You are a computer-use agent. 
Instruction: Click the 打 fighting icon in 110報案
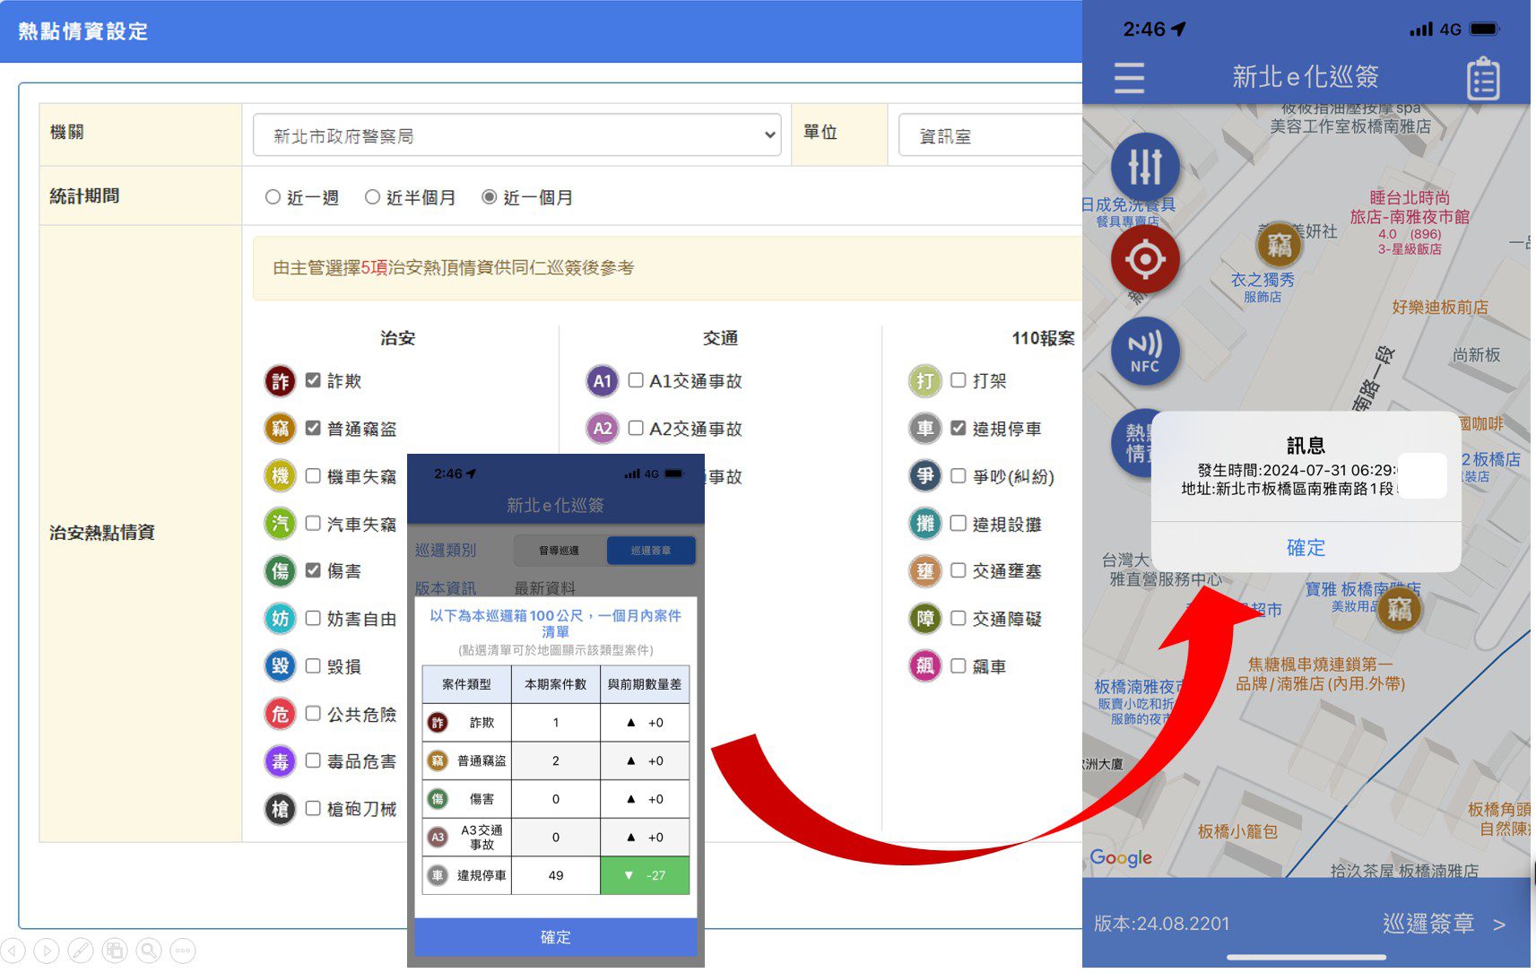pyautogui.click(x=925, y=381)
